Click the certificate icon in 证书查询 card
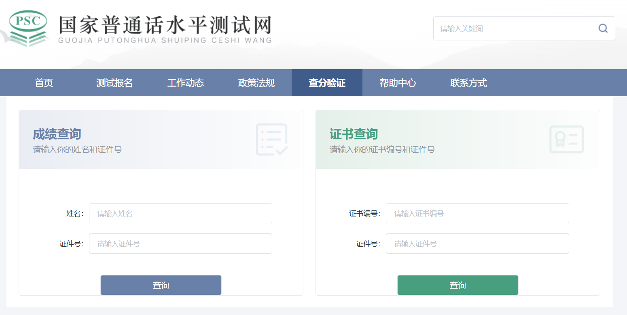This screenshot has width=627, height=315. [566, 139]
